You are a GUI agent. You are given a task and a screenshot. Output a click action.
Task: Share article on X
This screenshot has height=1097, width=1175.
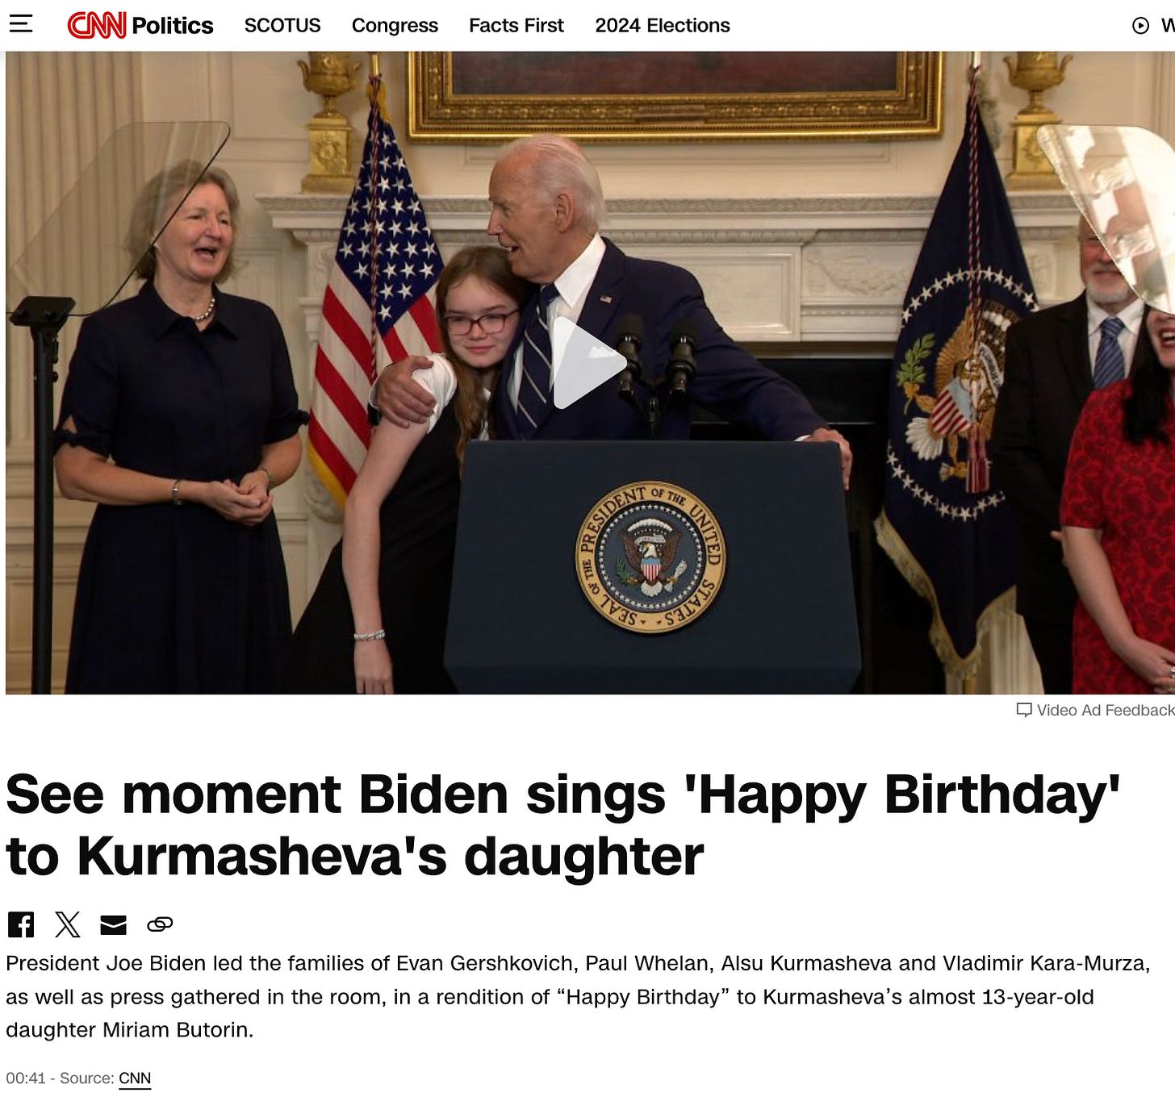pyautogui.click(x=68, y=924)
